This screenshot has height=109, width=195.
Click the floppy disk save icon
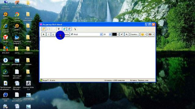click(x=49, y=29)
